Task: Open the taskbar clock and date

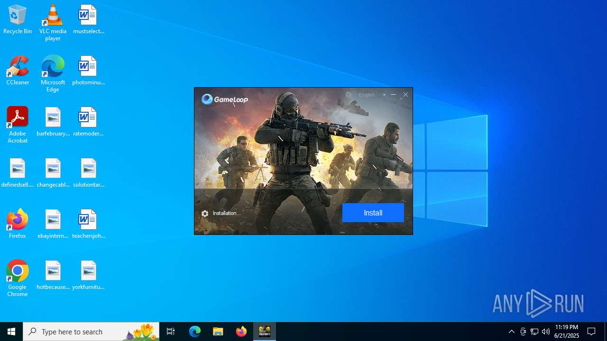Action: tap(567, 332)
